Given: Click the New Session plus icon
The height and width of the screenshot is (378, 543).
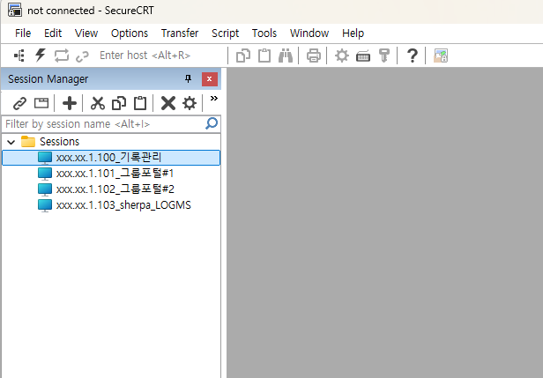Looking at the screenshot, I should pos(70,103).
